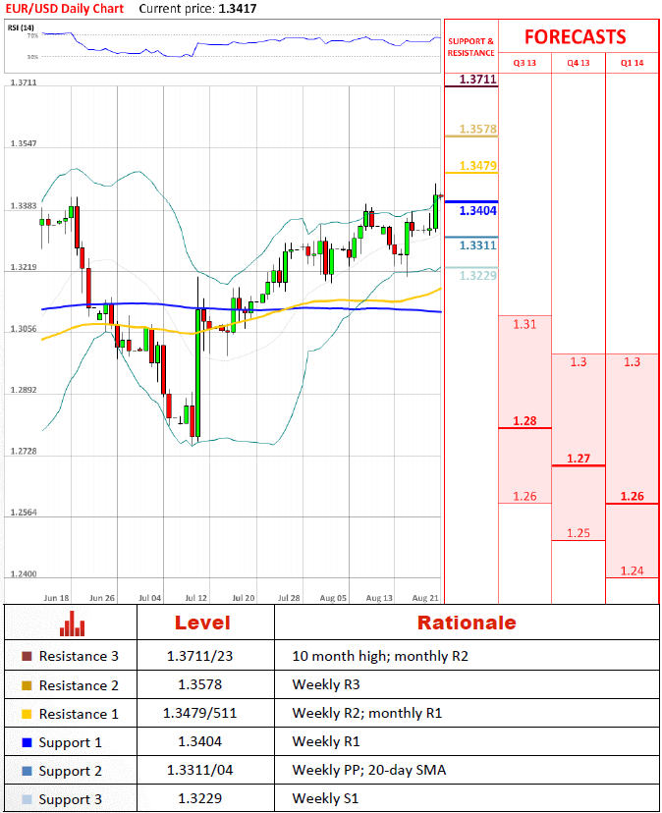
Task: Click the EUR/USD Daily Chart title
Action: (x=65, y=9)
